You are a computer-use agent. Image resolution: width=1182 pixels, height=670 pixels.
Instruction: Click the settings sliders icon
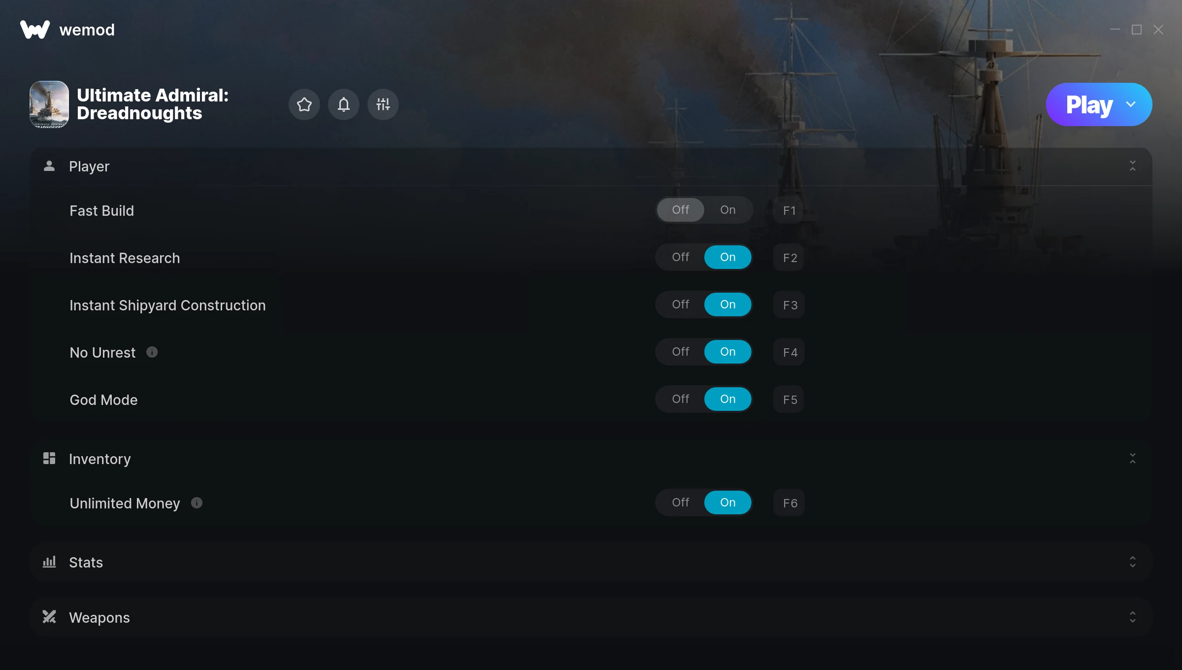coord(382,104)
